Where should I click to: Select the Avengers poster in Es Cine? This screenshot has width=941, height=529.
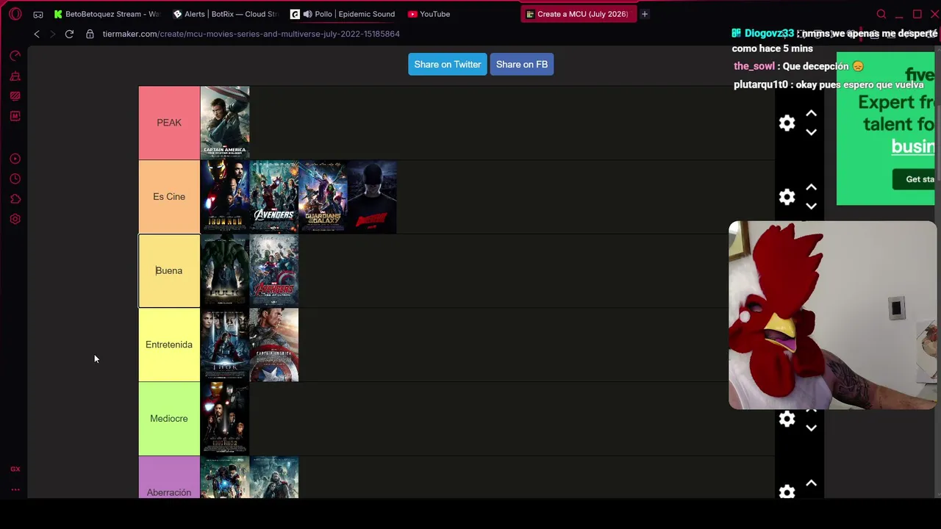click(274, 197)
